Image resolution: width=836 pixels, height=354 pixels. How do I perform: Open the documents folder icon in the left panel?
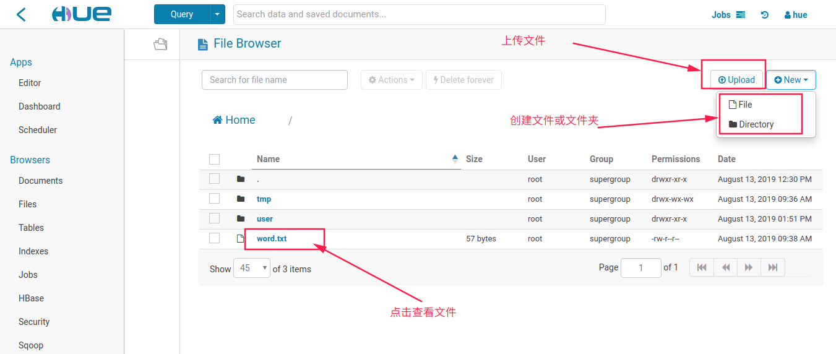click(x=160, y=44)
